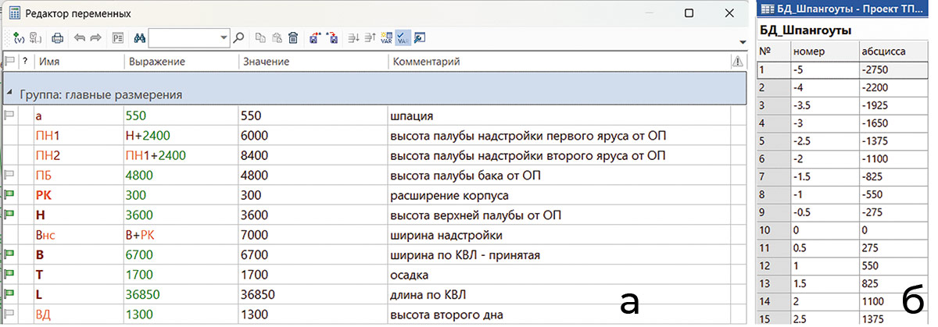The image size is (938, 327).
Task: Print the variable list
Action: click(x=58, y=37)
